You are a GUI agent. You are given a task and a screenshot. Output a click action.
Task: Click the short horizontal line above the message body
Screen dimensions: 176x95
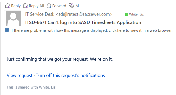[x=19, y=47]
